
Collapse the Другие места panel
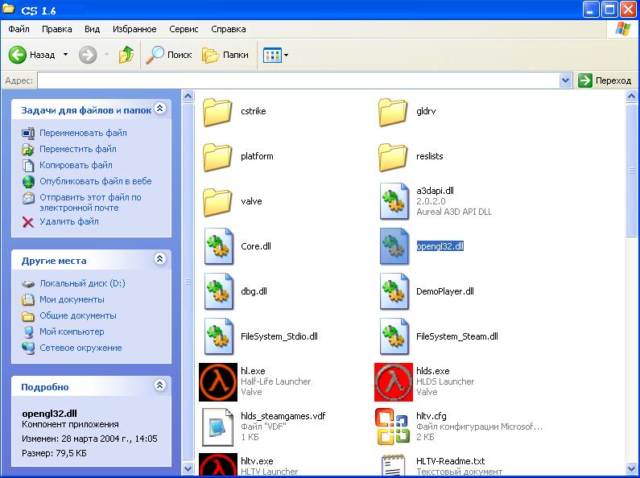pyautogui.click(x=160, y=258)
